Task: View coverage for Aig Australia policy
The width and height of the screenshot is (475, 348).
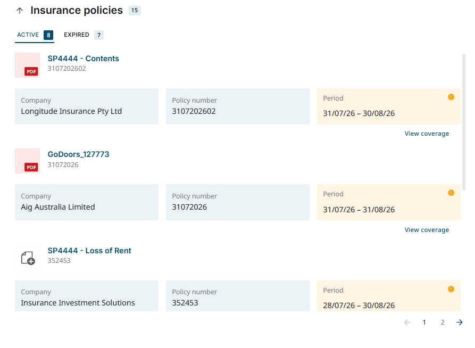Action: click(427, 230)
